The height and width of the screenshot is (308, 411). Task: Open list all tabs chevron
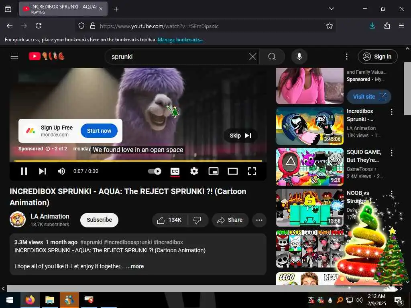331,9
